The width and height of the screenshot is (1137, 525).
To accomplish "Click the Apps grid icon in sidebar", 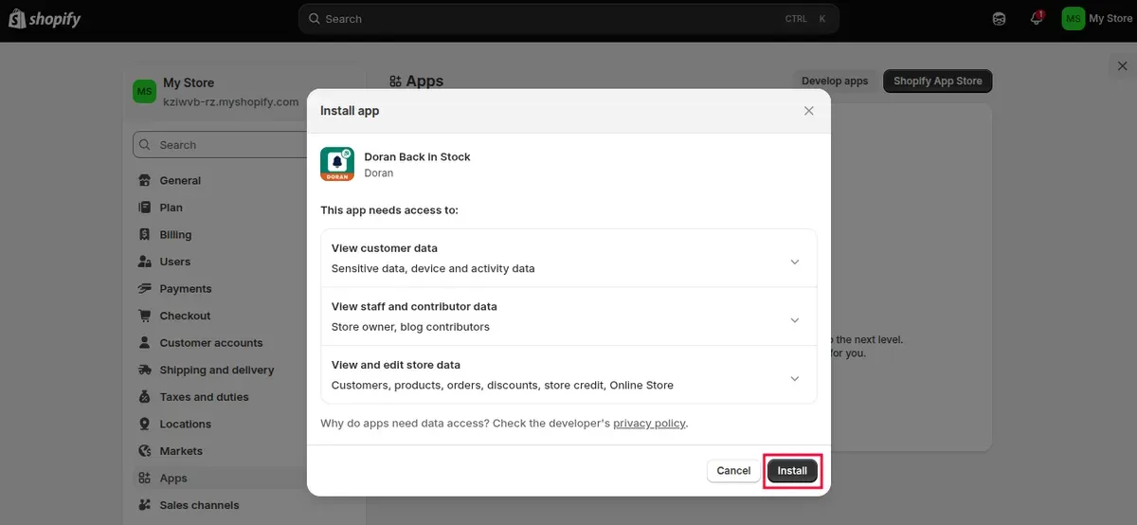I will pyautogui.click(x=145, y=479).
